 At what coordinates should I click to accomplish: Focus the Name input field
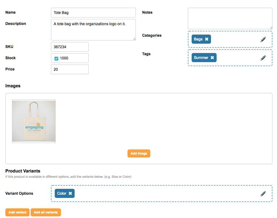click(x=93, y=13)
